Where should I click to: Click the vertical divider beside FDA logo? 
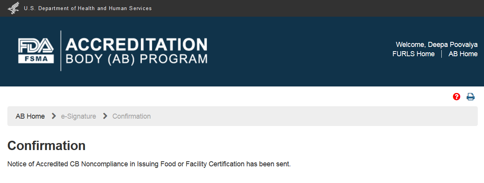[x=61, y=51]
